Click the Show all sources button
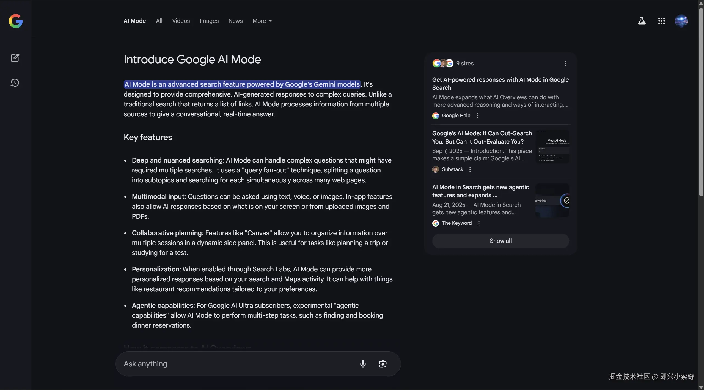Screen dimensions: 704x390 click(x=500, y=241)
